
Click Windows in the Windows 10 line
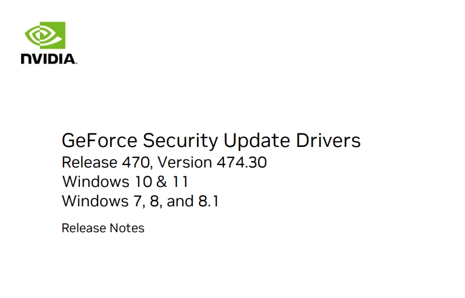click(x=96, y=182)
